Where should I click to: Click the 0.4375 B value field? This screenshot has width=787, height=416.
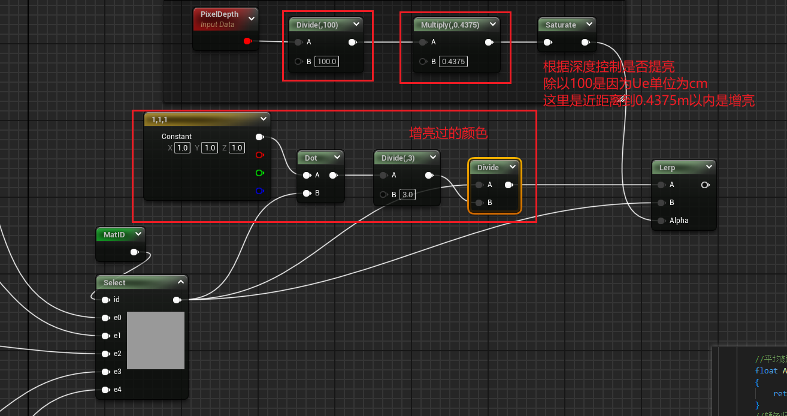point(453,62)
